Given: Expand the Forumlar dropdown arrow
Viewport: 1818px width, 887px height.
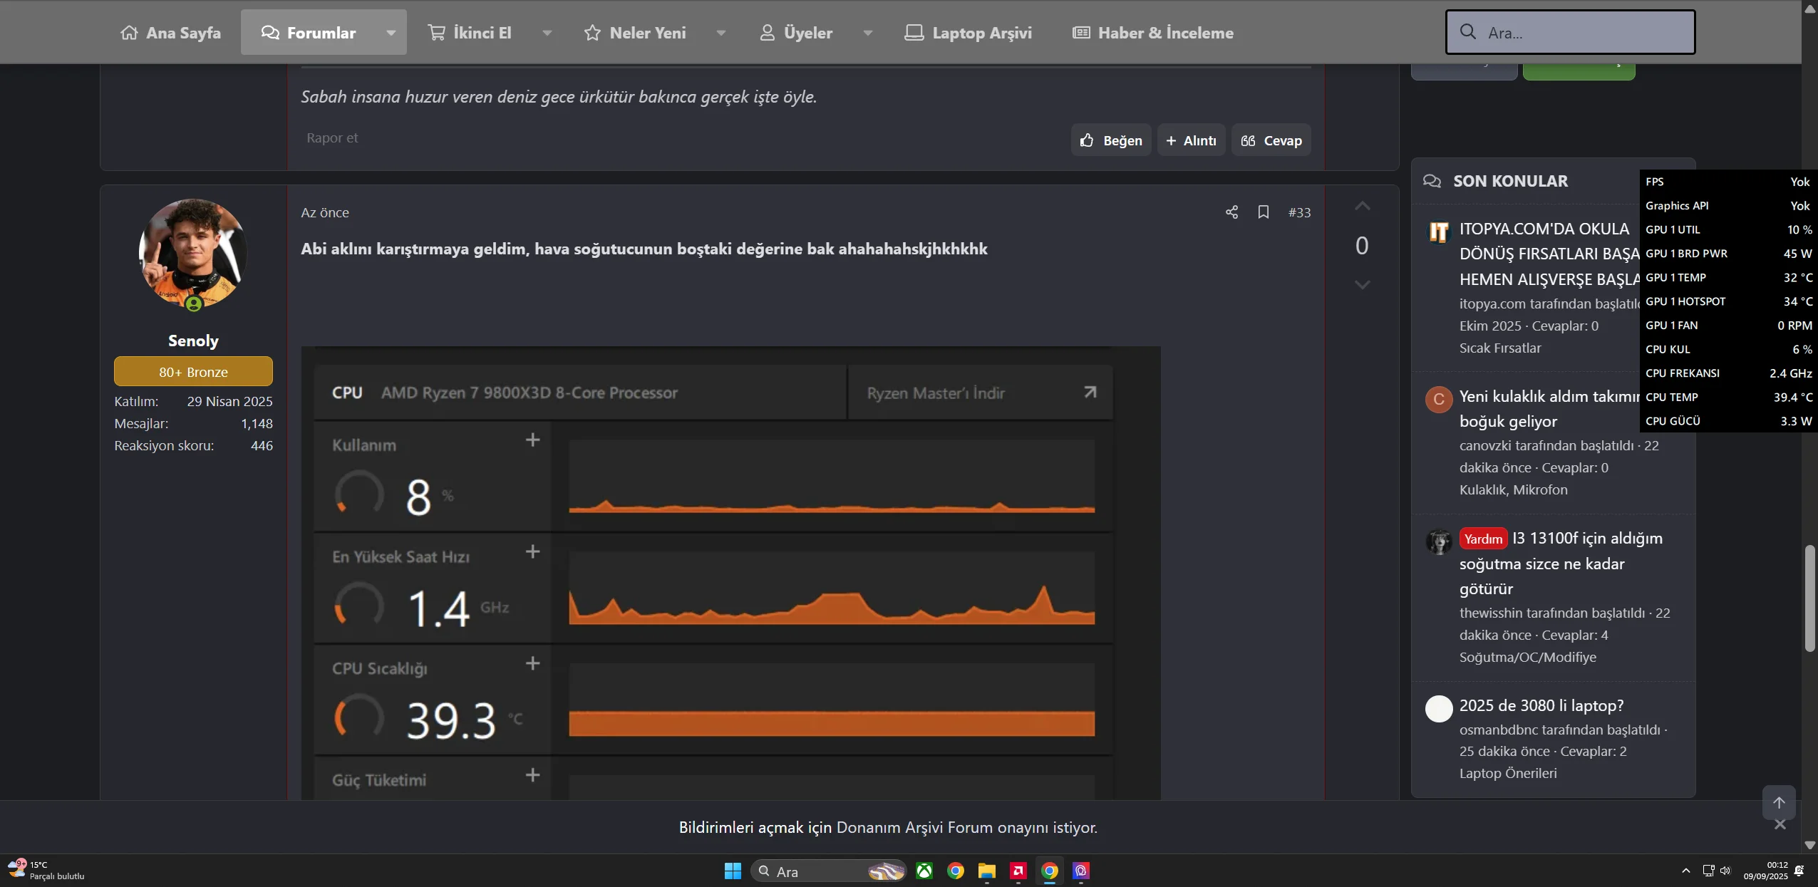Looking at the screenshot, I should click(391, 33).
